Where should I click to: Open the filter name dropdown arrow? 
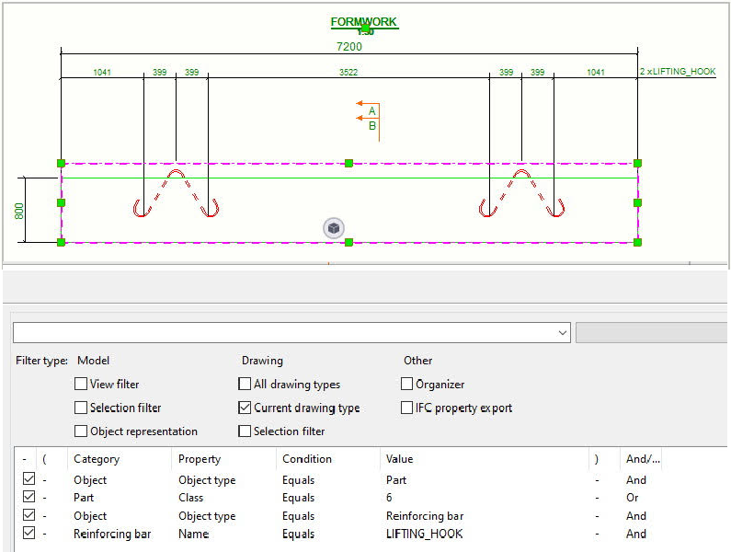pos(562,333)
